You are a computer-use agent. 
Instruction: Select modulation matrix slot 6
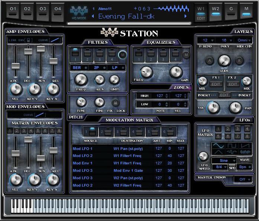[169, 132]
